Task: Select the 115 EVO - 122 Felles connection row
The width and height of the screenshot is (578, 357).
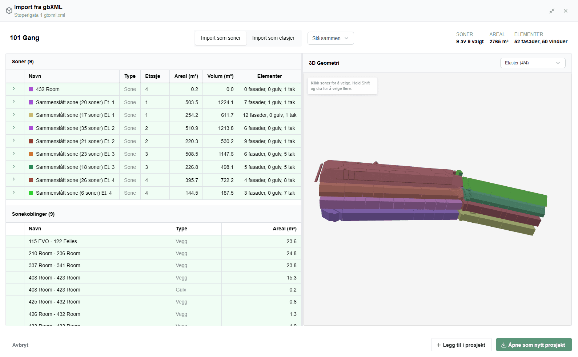Action: 153,241
